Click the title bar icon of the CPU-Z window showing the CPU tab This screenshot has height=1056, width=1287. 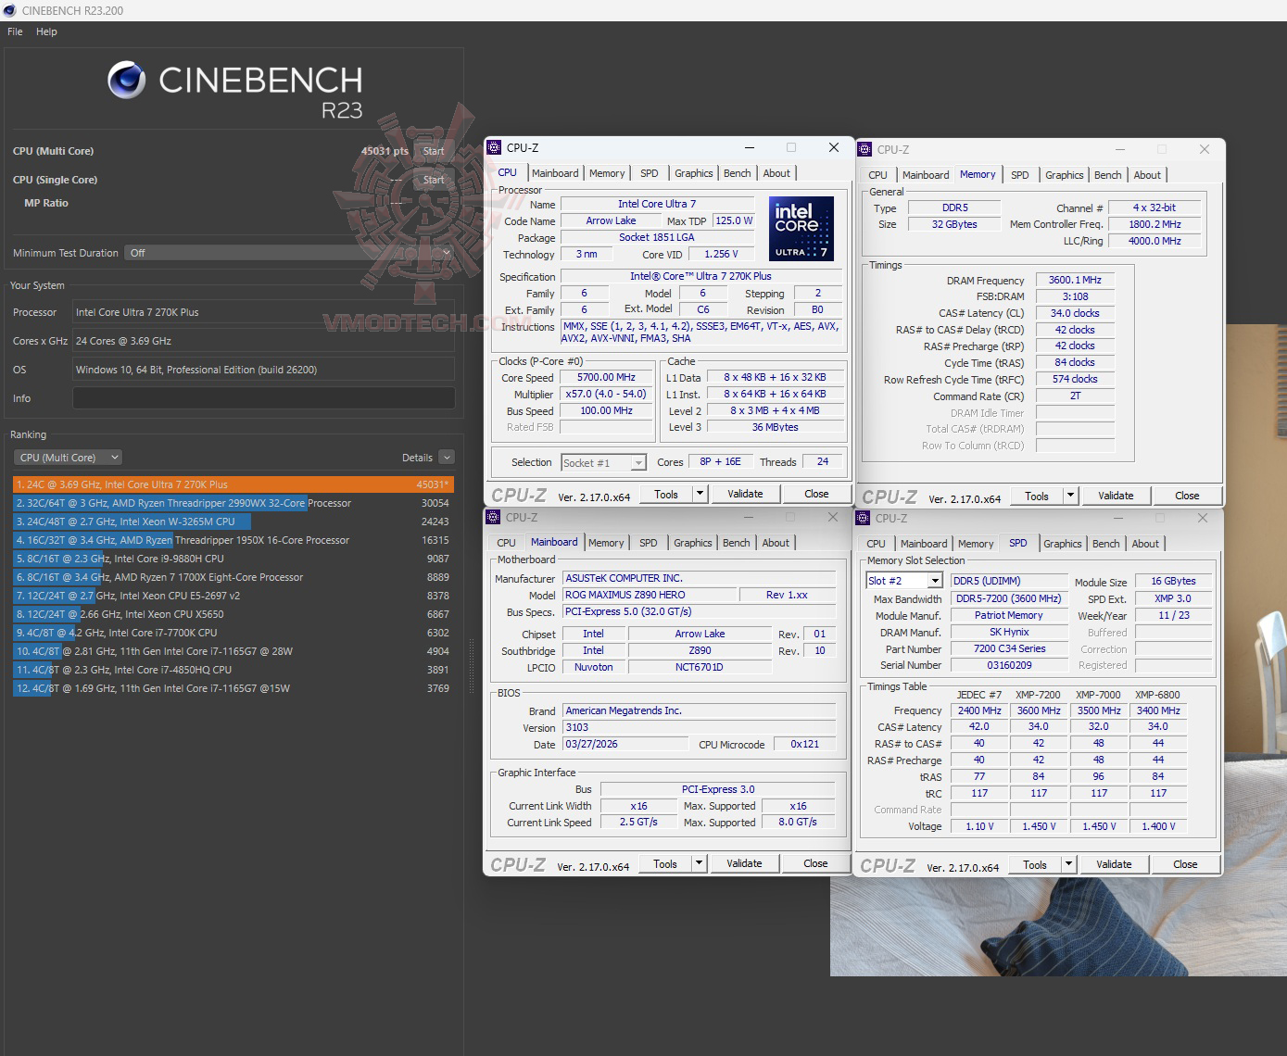point(494,147)
